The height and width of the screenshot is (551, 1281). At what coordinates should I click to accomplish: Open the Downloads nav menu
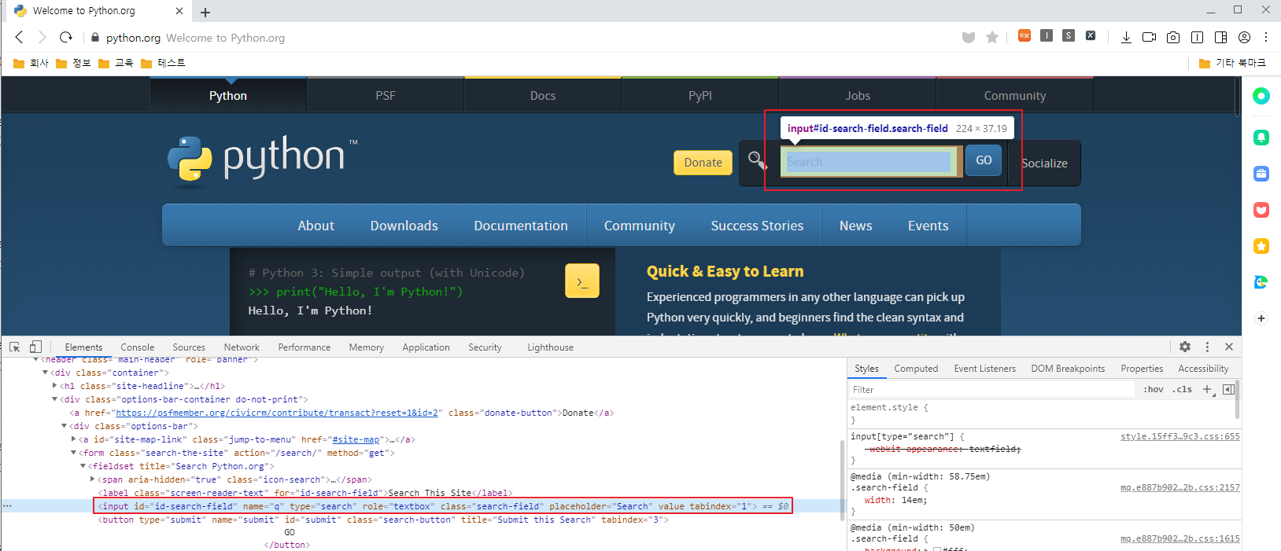point(404,226)
